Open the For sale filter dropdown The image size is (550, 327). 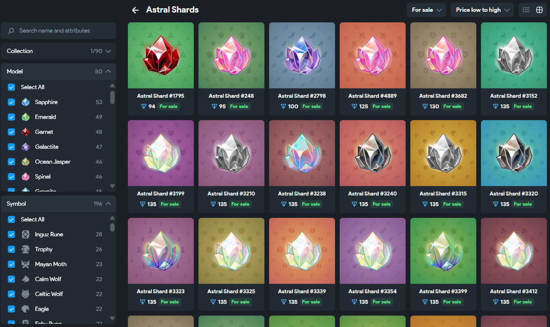(427, 10)
